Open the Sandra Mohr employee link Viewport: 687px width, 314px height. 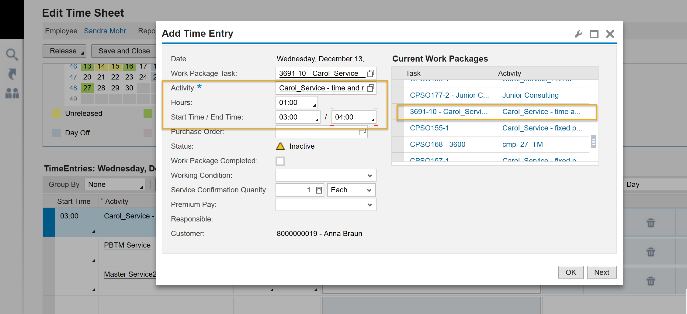pos(105,31)
